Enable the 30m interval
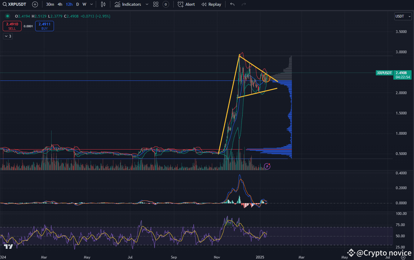This screenshot has height=260, width=414. pos(50,4)
